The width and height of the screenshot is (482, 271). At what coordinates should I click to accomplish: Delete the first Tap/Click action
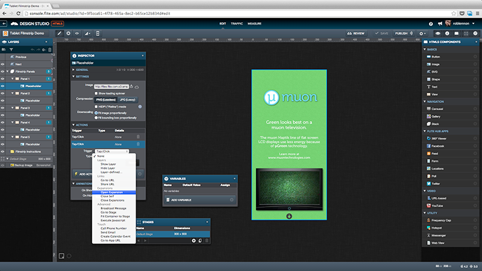coord(138,137)
